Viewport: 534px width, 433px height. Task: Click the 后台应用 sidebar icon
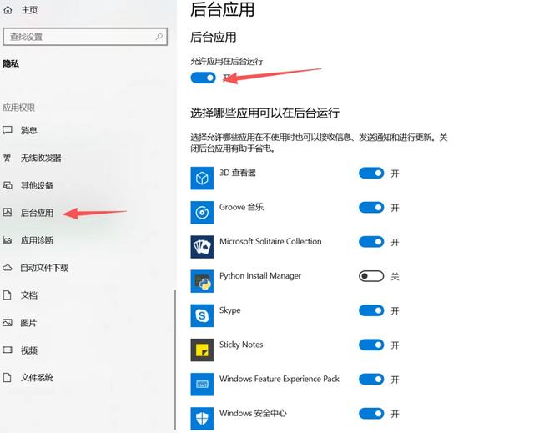8,213
